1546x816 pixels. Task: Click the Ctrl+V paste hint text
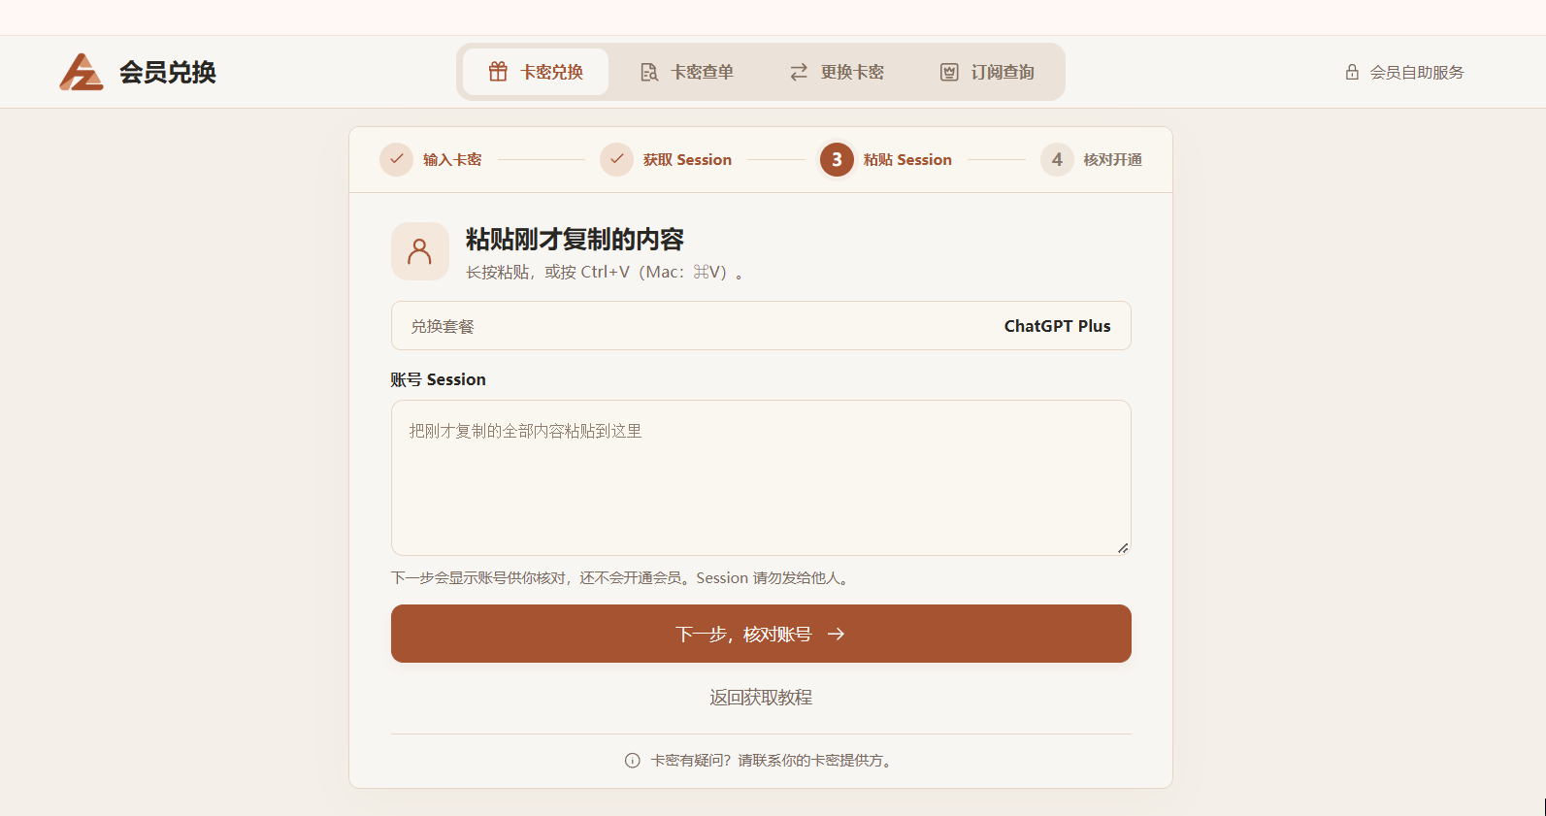[x=606, y=272]
